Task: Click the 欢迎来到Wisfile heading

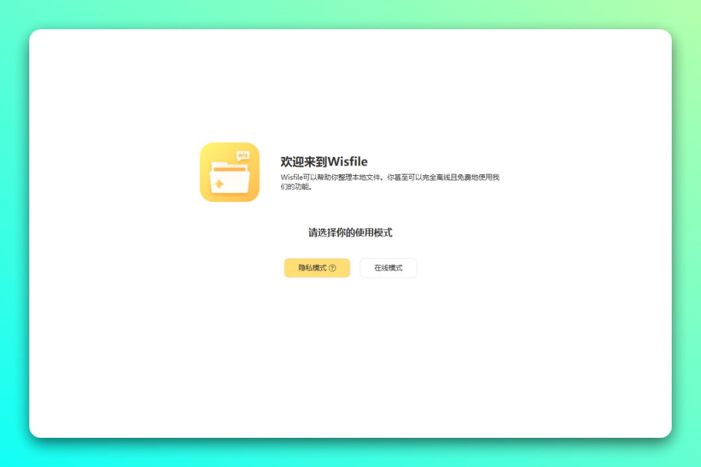Action: point(324,162)
